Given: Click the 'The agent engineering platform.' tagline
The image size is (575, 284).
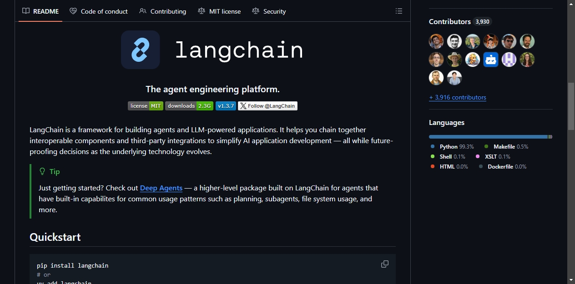Looking at the screenshot, I should click(212, 89).
